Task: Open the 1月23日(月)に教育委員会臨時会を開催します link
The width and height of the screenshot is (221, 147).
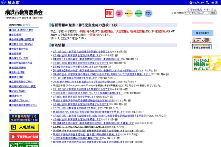Action: click(77, 108)
